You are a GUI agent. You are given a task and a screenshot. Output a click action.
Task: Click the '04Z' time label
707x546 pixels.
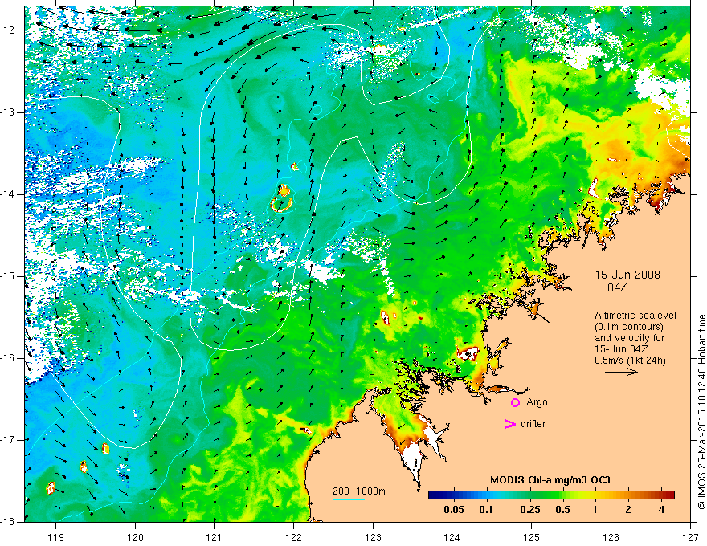[617, 287]
